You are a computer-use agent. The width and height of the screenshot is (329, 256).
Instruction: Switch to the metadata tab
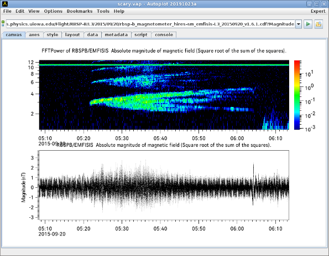click(x=116, y=35)
